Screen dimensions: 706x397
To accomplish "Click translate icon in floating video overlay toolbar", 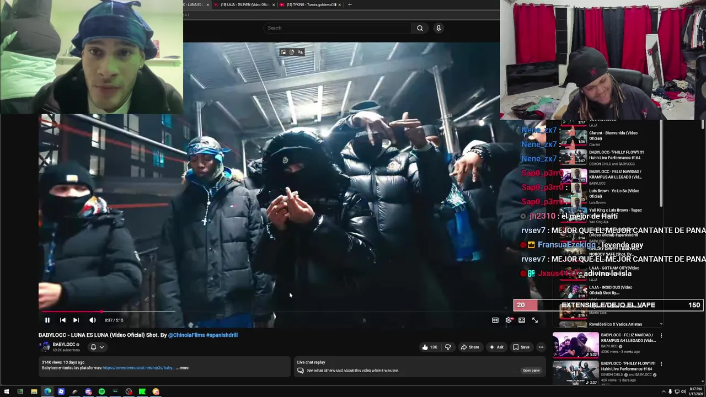I will click(x=300, y=52).
